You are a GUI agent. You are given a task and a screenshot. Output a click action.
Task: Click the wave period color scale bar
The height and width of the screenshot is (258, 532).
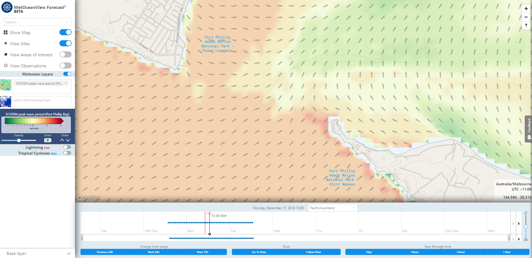coord(34,121)
